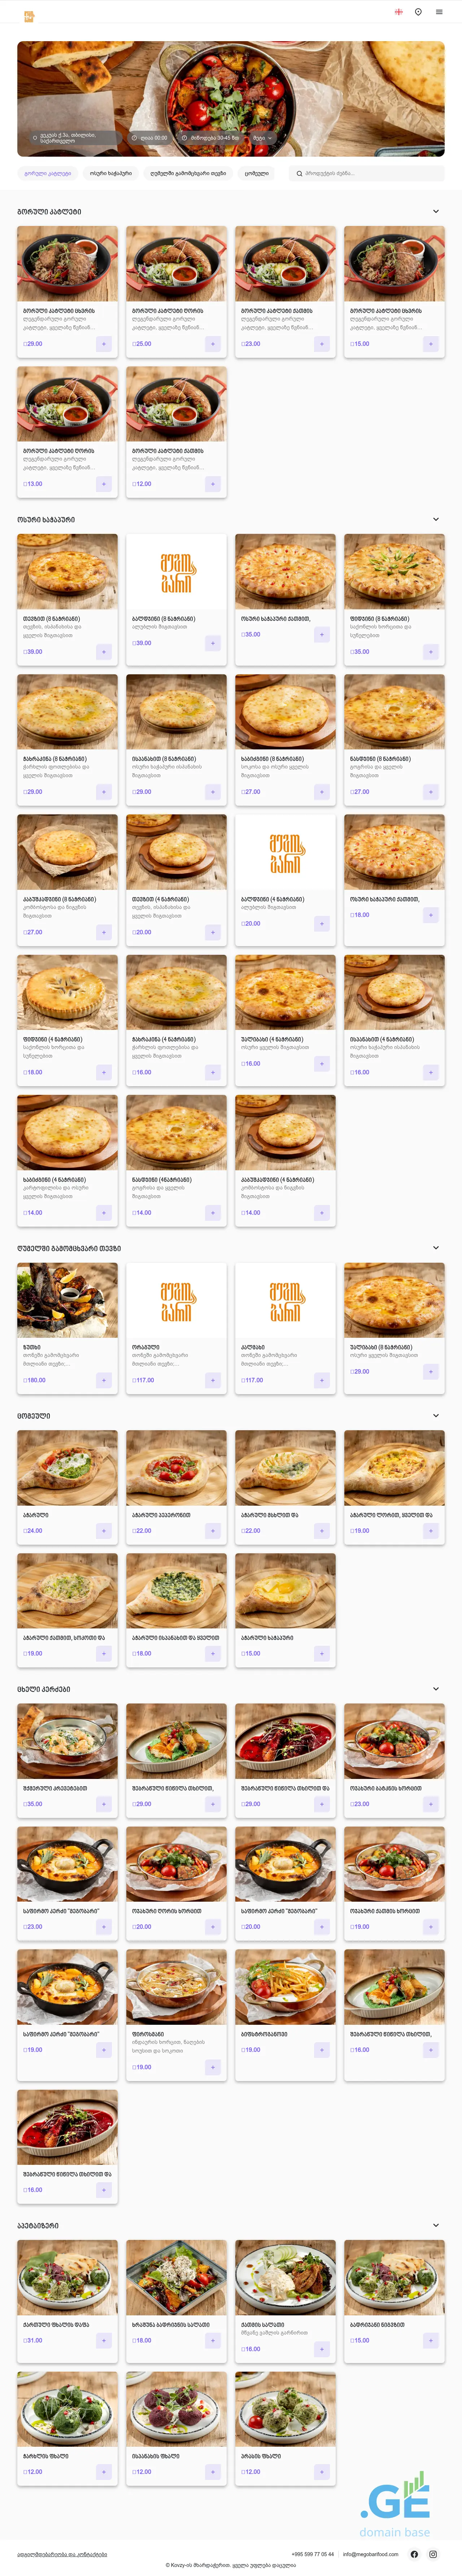This screenshot has height=2576, width=462.
Task: Click the info@megobarifood.com email link
Action: (370, 2554)
